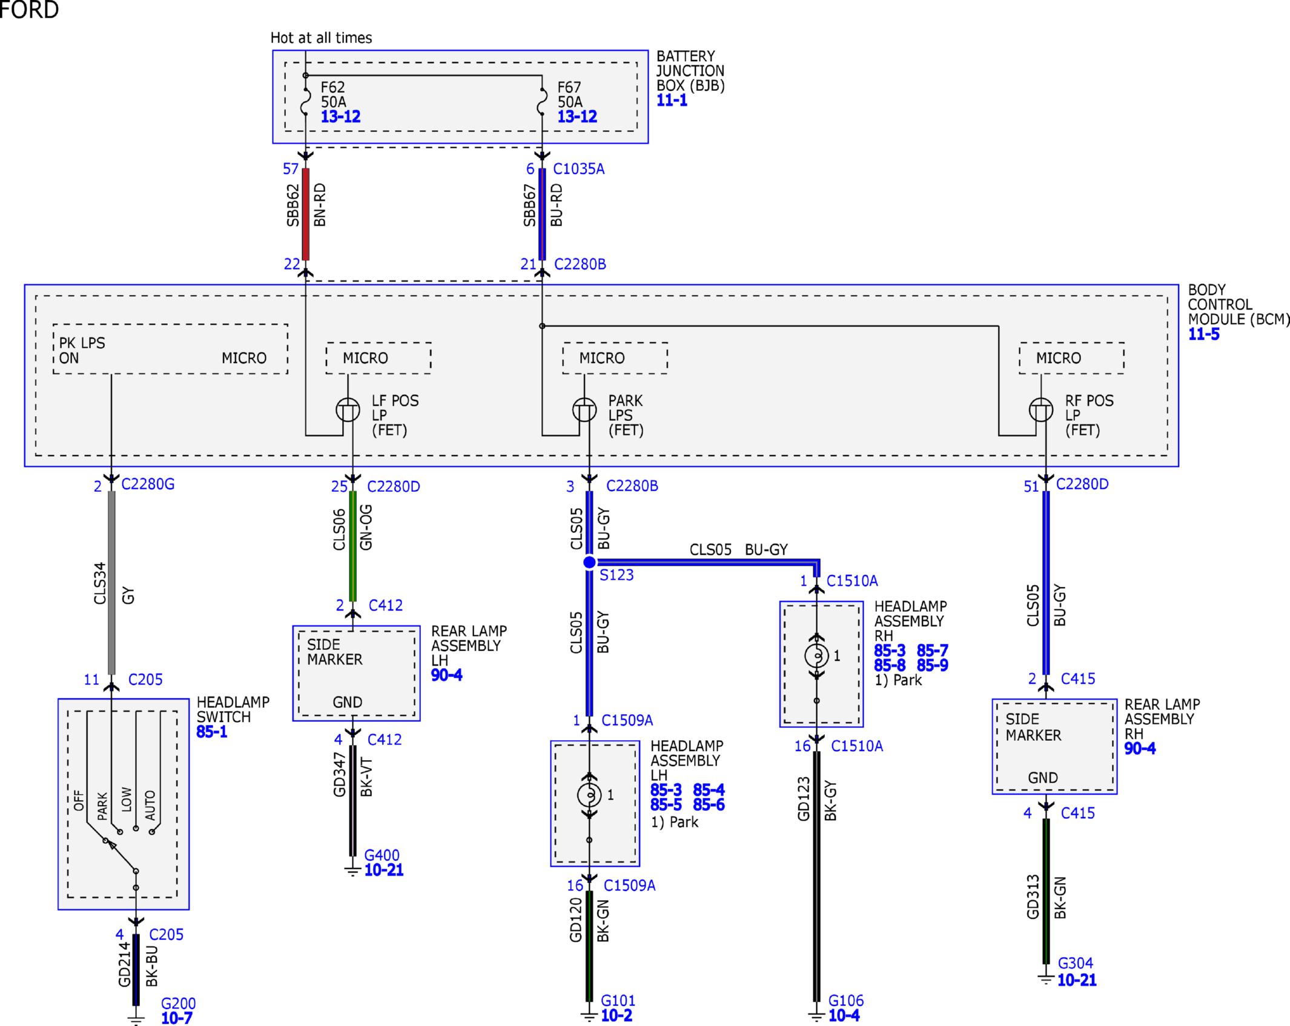
Task: Select the F62 fuse symbol
Action: click(x=306, y=102)
